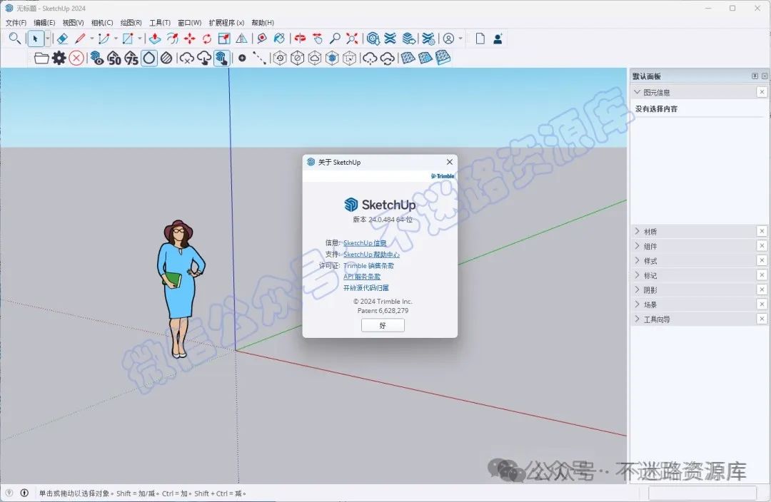Toggle the 50 percent opacity button

tap(114, 58)
